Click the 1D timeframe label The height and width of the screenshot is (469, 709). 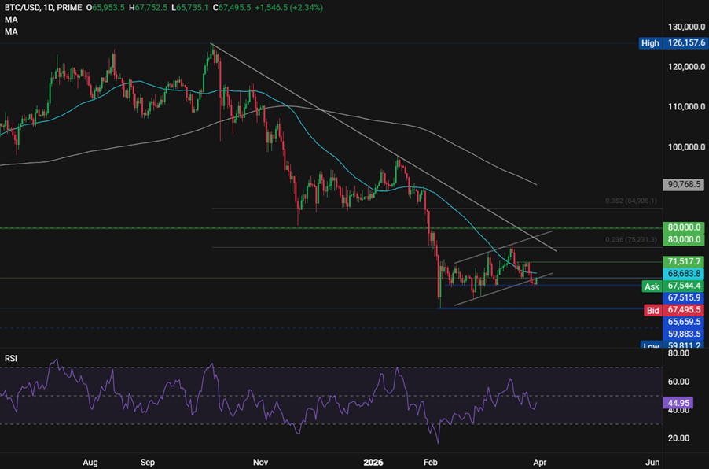pos(50,8)
